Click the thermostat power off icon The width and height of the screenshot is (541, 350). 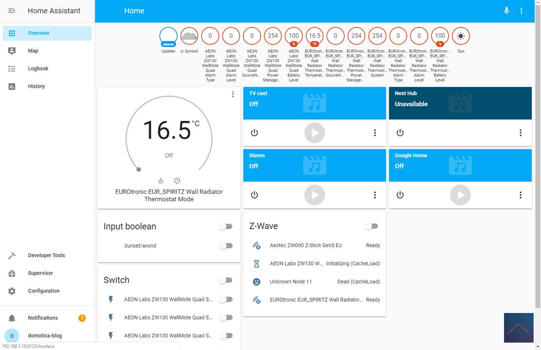click(x=177, y=181)
